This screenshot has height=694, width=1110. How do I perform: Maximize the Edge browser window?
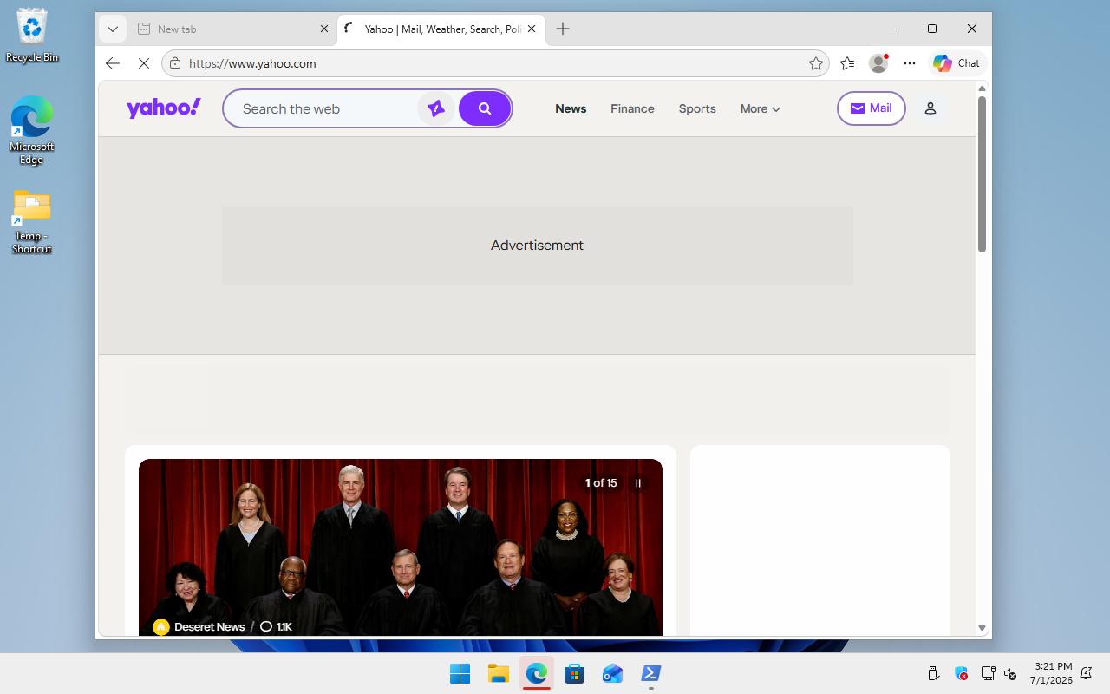point(932,29)
